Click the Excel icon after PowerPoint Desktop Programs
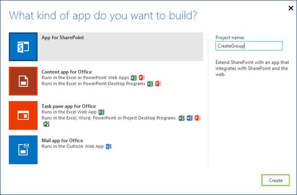The height and width of the screenshot is (195, 297). pos(150,84)
